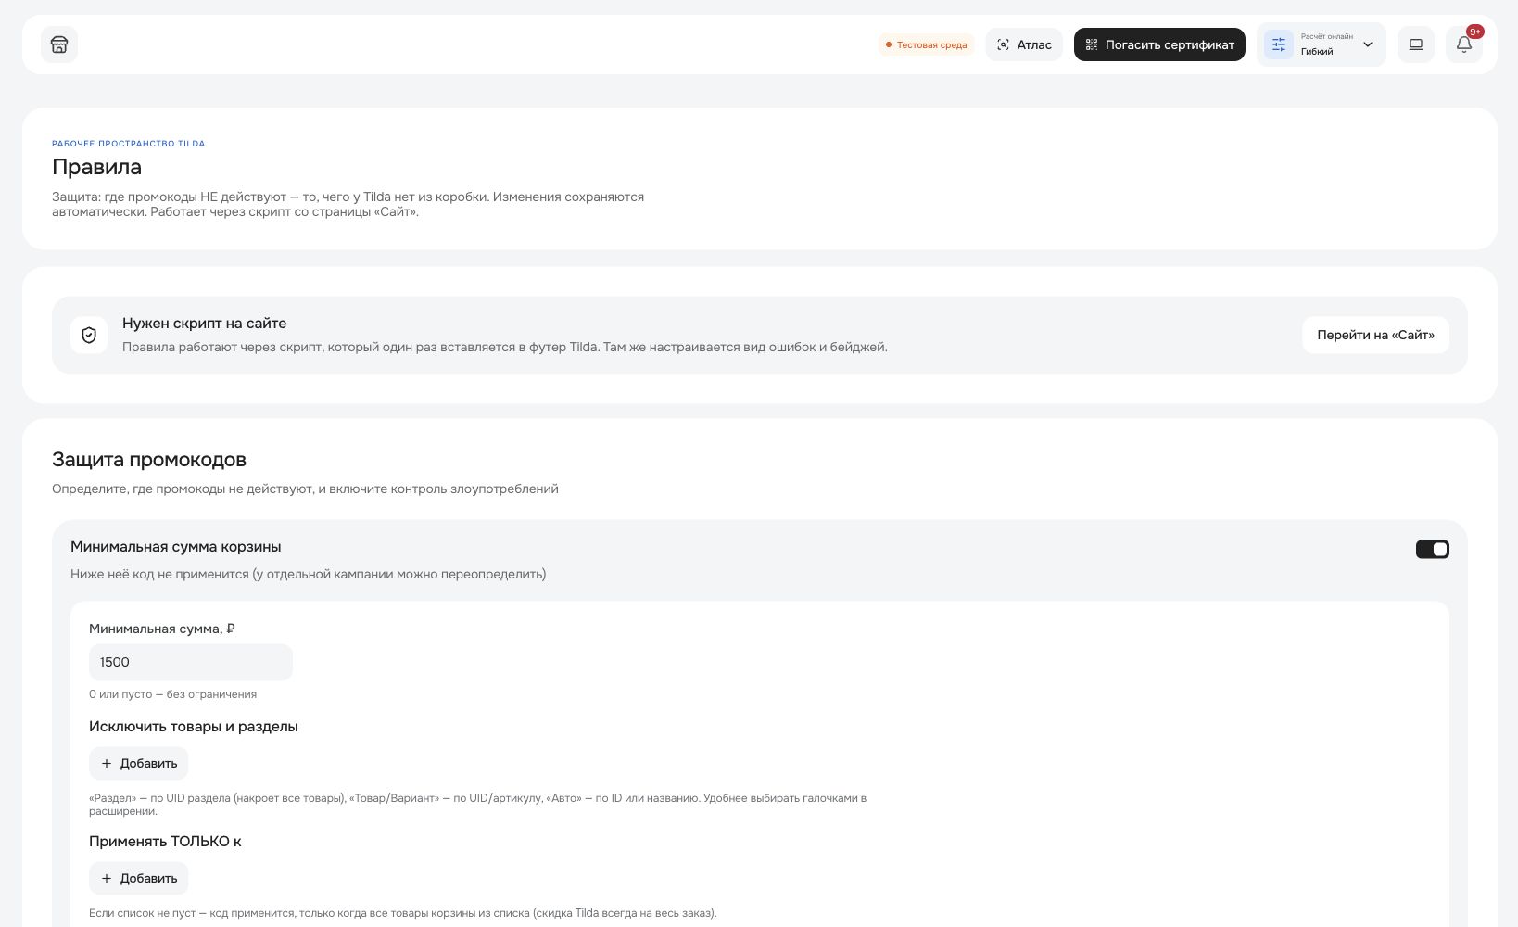This screenshot has width=1518, height=927.
Task: Click the Тестовая среда badge
Action: [x=926, y=44]
